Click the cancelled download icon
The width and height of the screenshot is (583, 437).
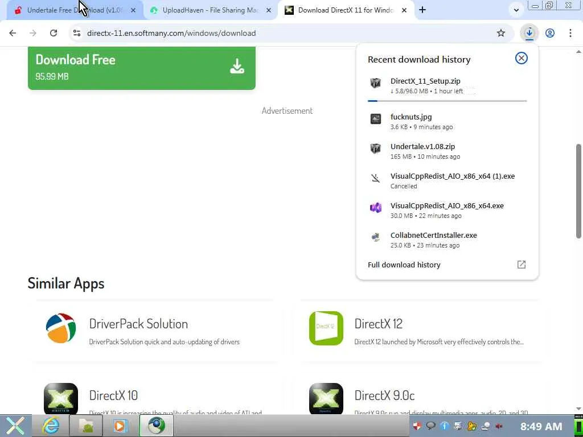(376, 178)
